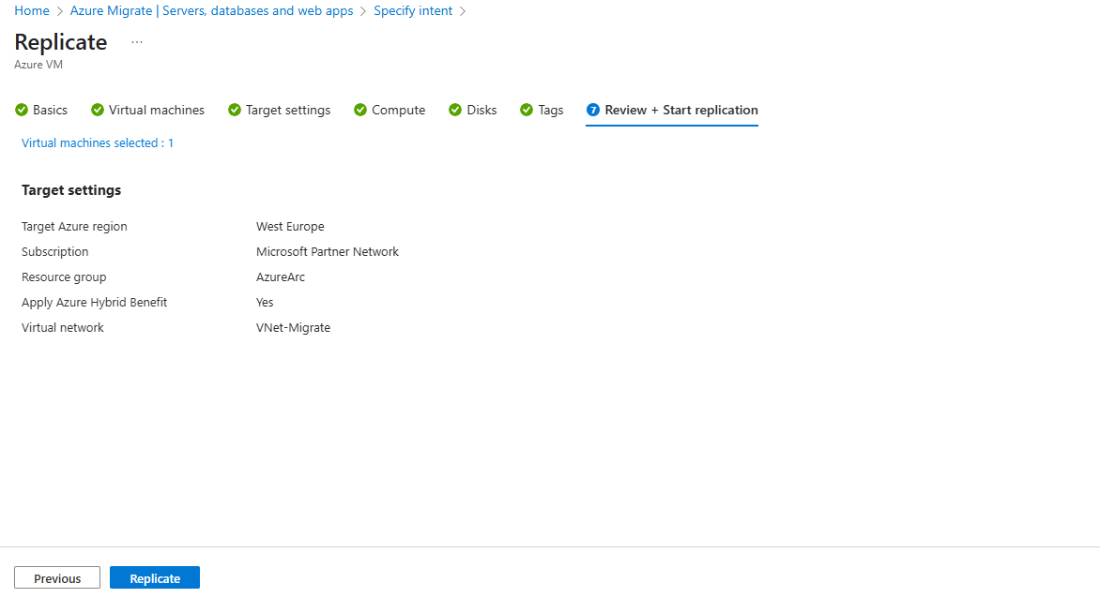Switch to the Virtual machines tab
This screenshot has width=1100, height=598.
tap(147, 110)
